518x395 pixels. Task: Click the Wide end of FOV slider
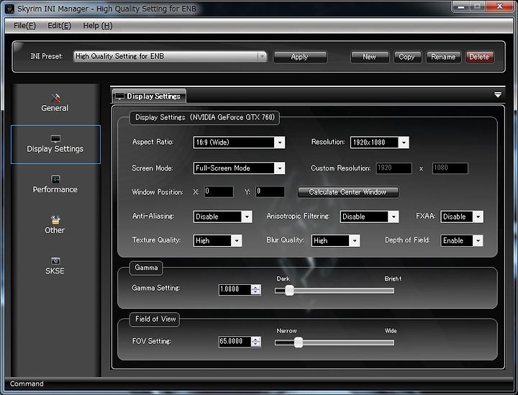point(391,331)
